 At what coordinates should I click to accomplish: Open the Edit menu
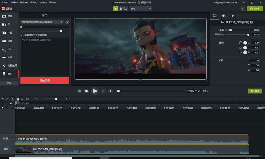pos(14,3)
